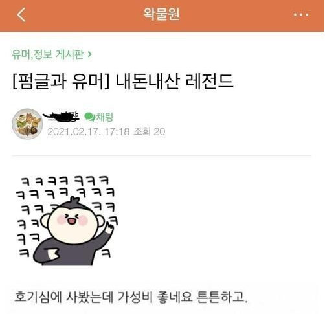This screenshot has height=314, width=325.
Task: Select the [펌글과 유머] tag in title
Action: pos(61,82)
